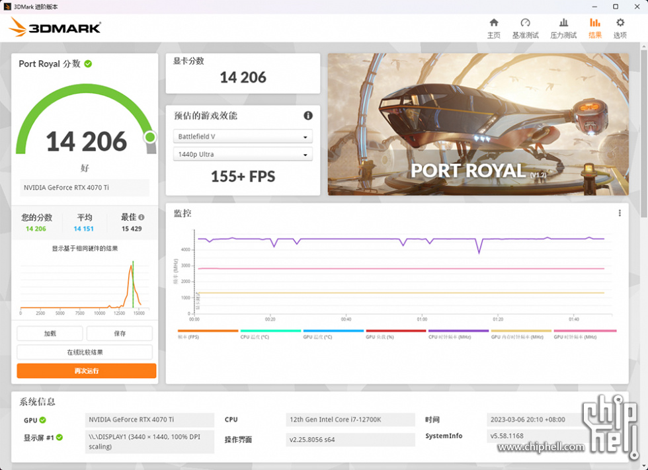Minimize the 3DMark window

click(x=594, y=7)
